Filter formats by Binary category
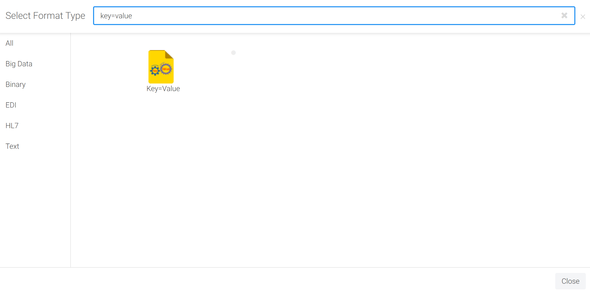Viewport: 590px width, 292px height. (x=15, y=84)
